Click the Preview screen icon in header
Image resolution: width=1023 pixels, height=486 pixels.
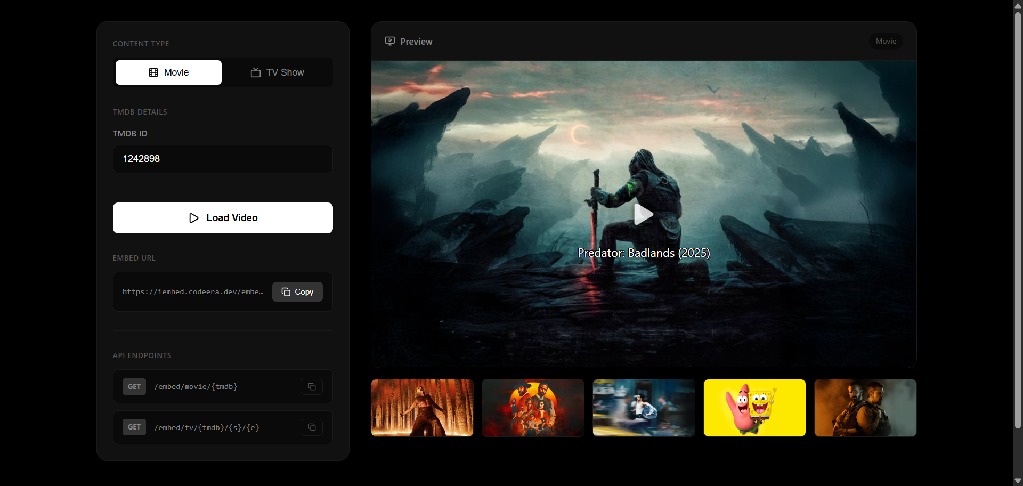pyautogui.click(x=390, y=41)
